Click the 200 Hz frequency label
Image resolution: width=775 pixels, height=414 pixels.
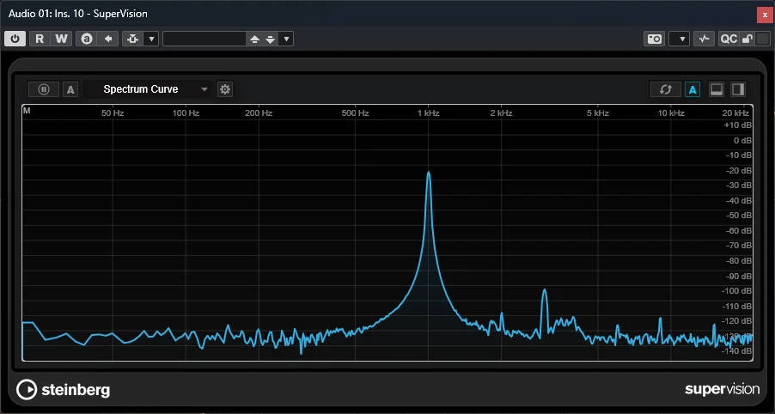[259, 113]
